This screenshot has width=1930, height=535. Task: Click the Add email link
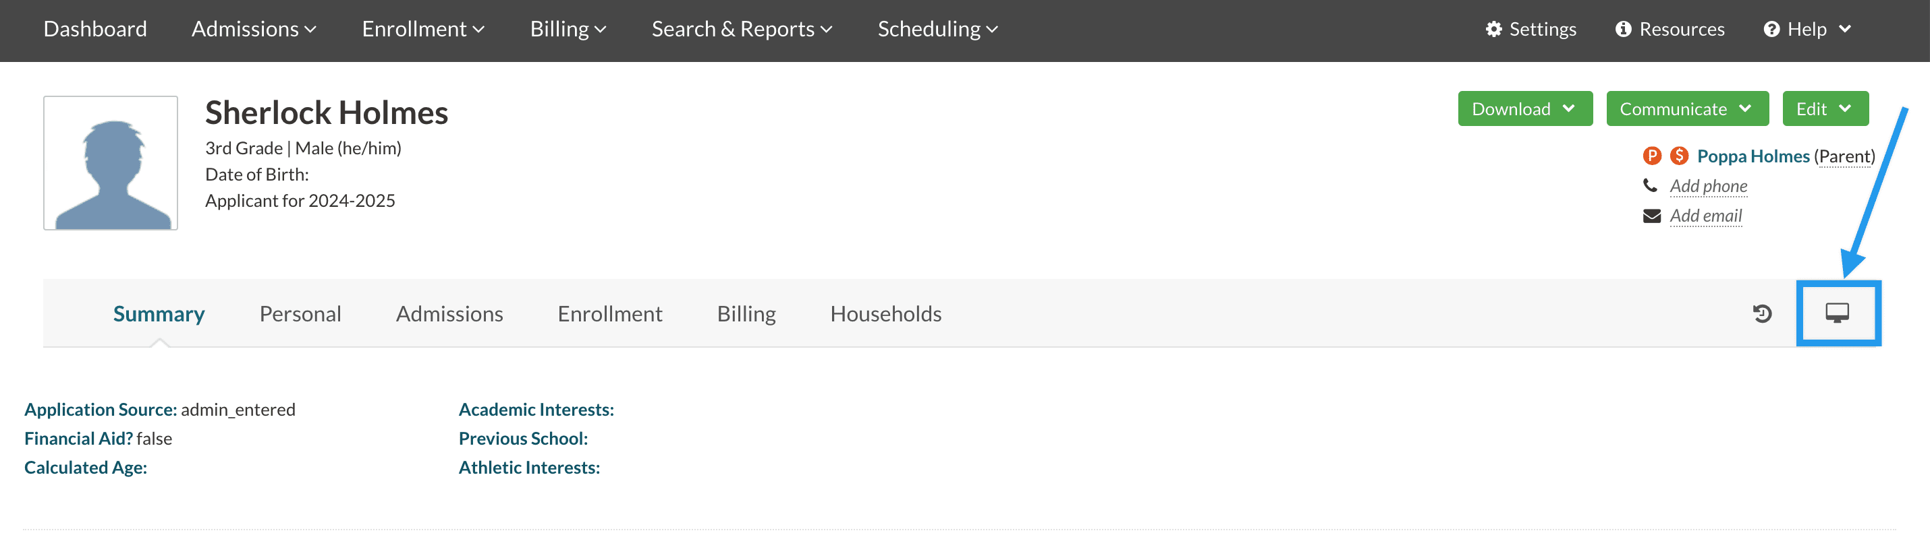[x=1705, y=216]
